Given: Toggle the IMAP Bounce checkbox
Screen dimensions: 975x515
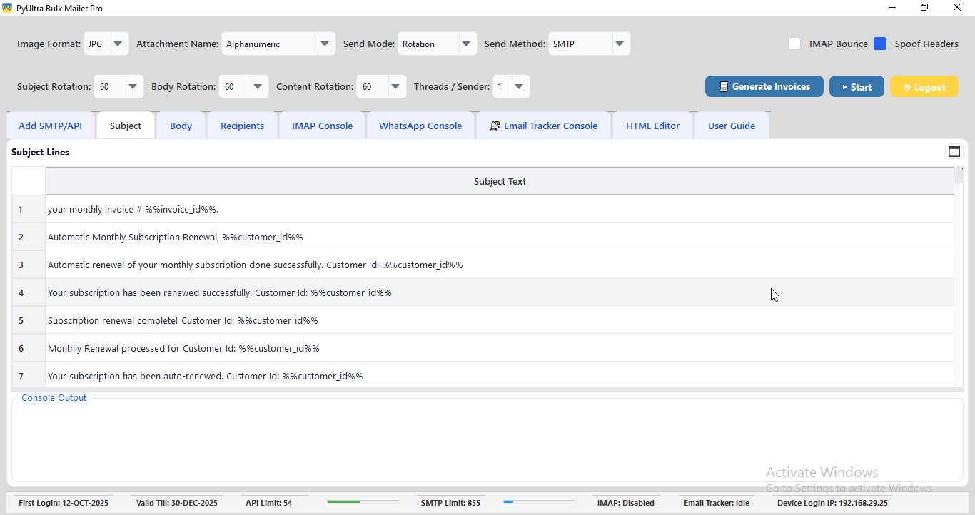Looking at the screenshot, I should 794,44.
